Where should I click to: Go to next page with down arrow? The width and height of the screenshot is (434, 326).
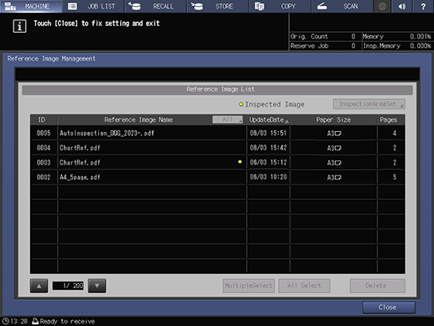[x=97, y=286]
